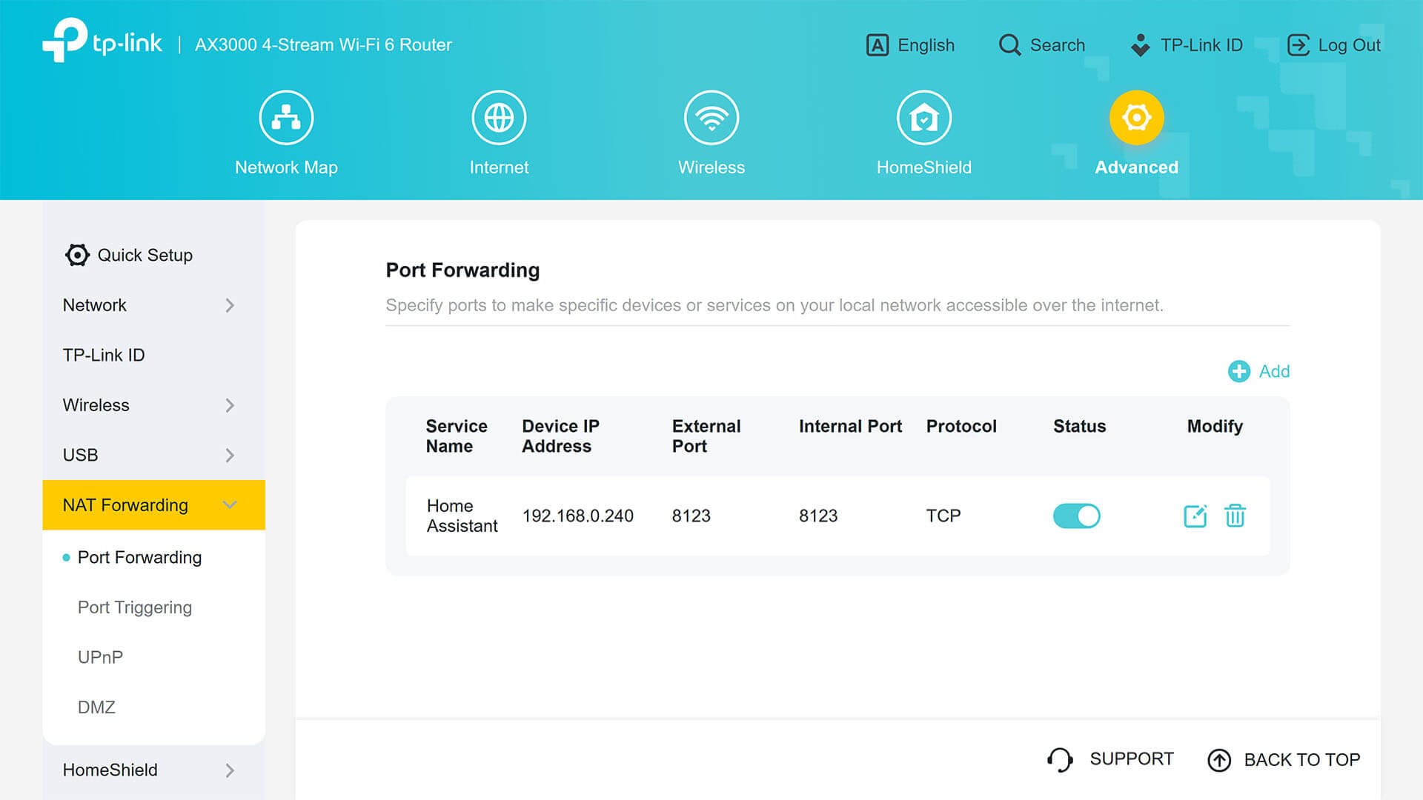Open the DMZ page
This screenshot has width=1423, height=800.
pos(96,707)
